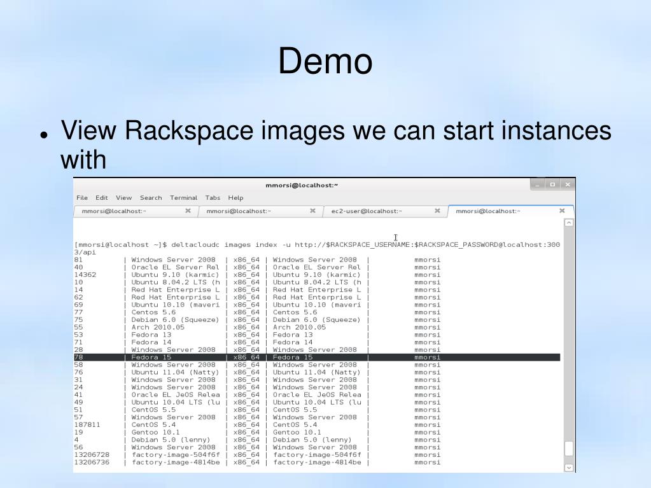651x488 pixels.
Task: Select the 'Ubuntu 11.04 (Natty)' name after ID 76
Action: coord(175,372)
